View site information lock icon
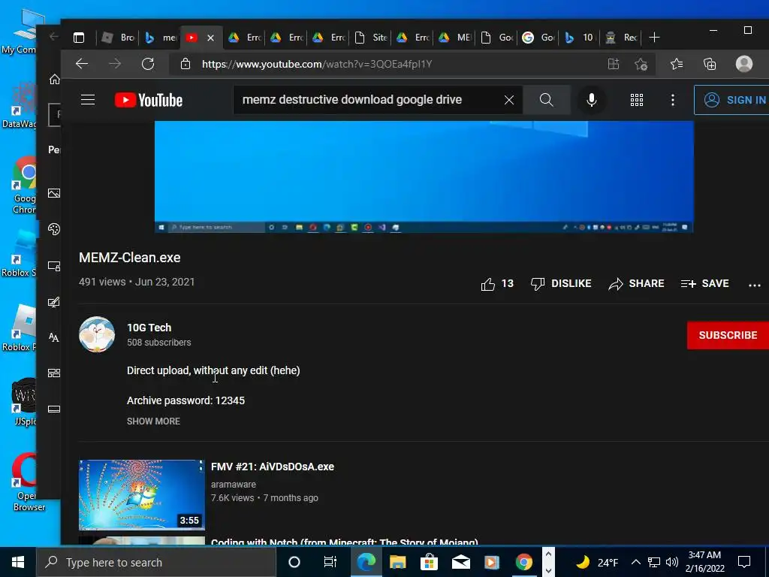 click(185, 64)
